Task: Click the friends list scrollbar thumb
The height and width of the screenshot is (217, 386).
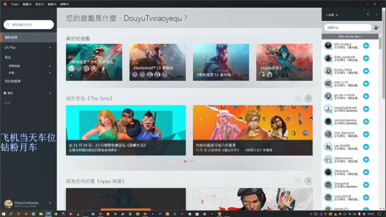Action: [x=380, y=43]
